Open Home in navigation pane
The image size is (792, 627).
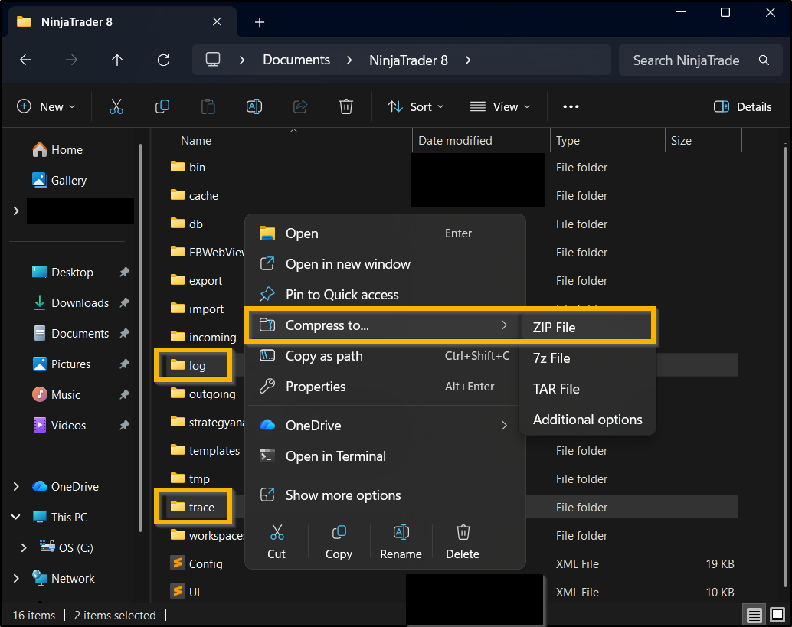(x=57, y=150)
